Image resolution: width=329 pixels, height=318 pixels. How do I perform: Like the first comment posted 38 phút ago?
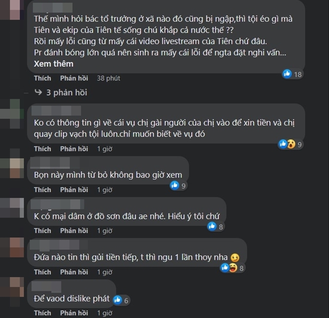pos(42,78)
